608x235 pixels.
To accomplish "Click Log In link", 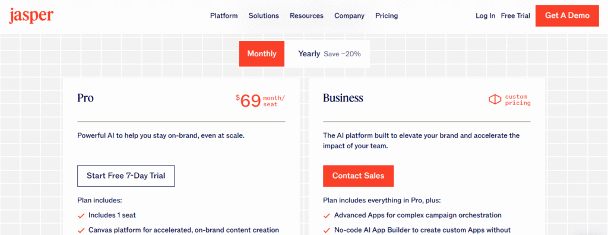I will (486, 16).
